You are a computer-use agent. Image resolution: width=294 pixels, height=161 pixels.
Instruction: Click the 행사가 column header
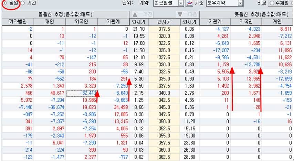(164, 22)
